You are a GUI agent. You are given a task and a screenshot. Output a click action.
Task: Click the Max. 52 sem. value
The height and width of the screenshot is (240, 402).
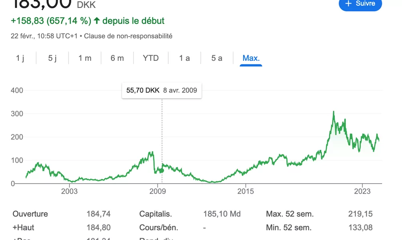pos(360,214)
